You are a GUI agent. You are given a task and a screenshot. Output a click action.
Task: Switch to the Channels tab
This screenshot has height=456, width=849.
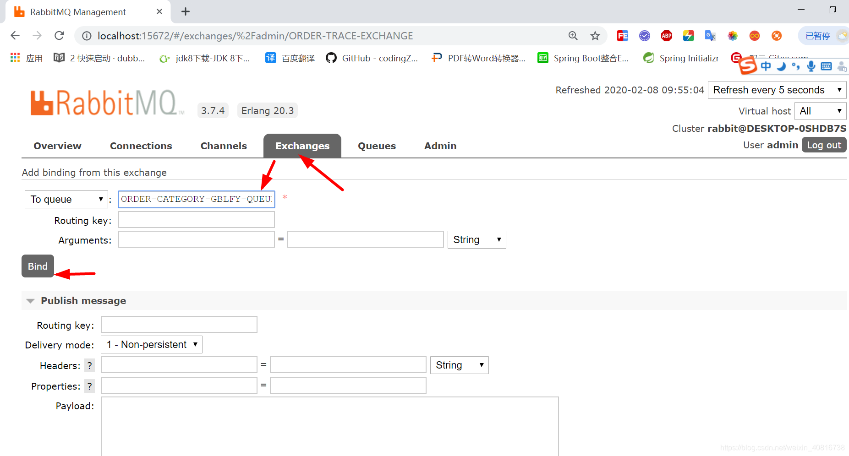(x=224, y=146)
